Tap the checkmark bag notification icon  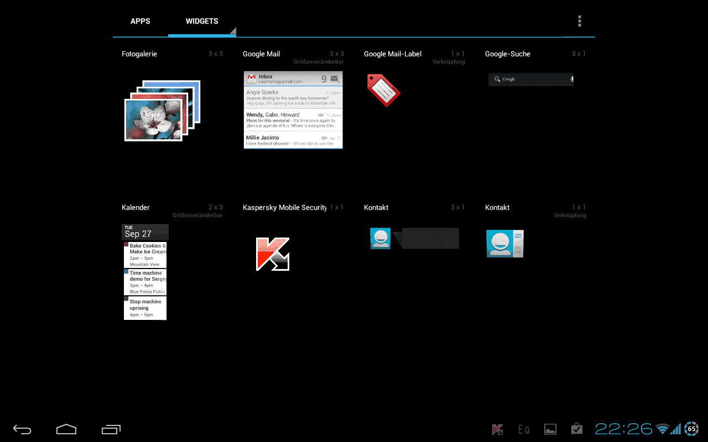click(x=577, y=429)
